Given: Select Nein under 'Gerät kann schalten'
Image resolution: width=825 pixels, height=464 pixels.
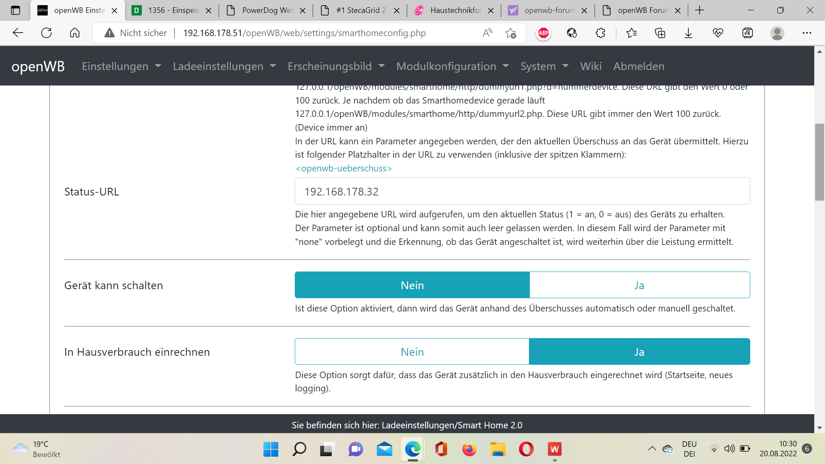Looking at the screenshot, I should (412, 285).
